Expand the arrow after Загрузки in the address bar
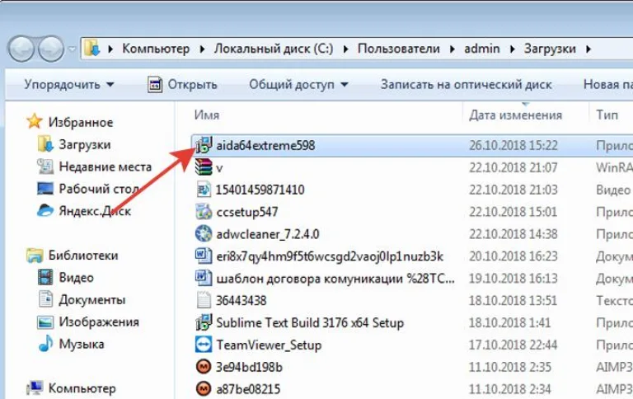 point(588,49)
